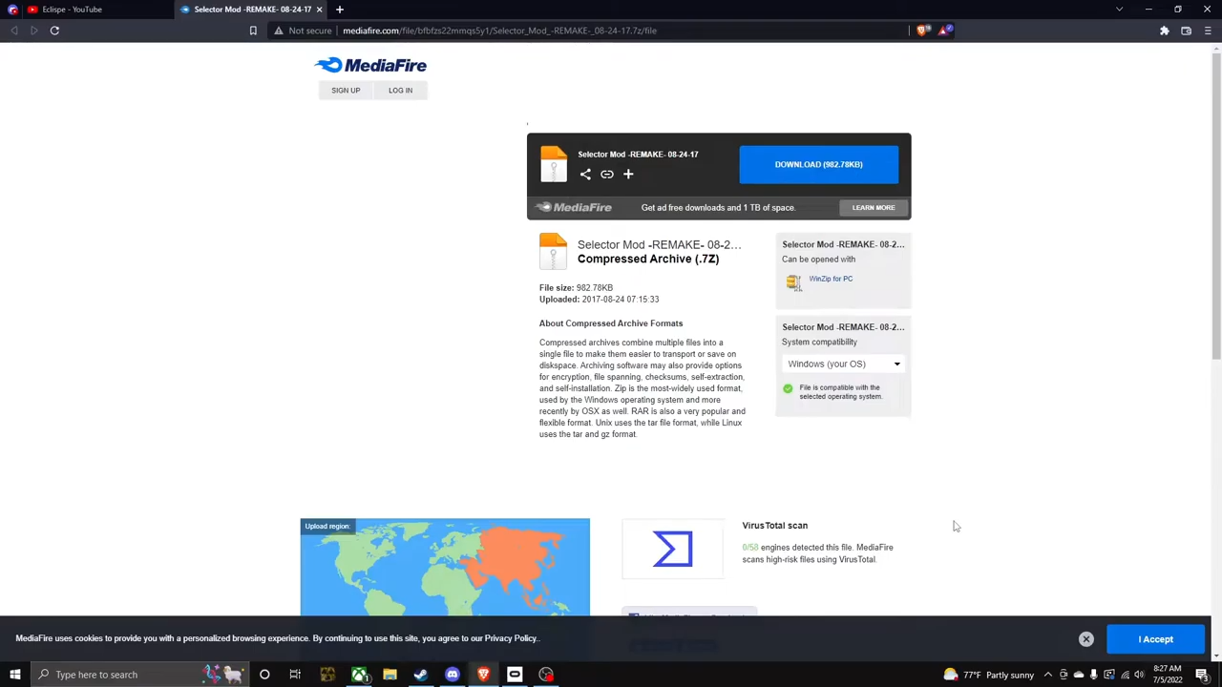1222x687 pixels.
Task: Open the System compatibility OS dropdown
Action: (x=843, y=364)
